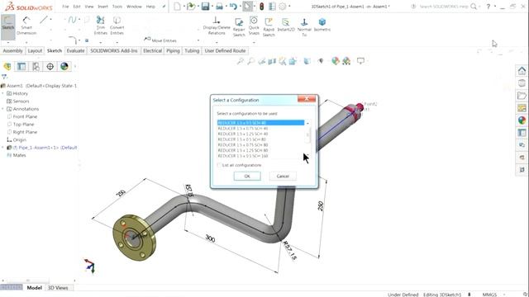Image resolution: width=529 pixels, height=297 pixels.
Task: Click the Move Entities tool
Action: 160,40
